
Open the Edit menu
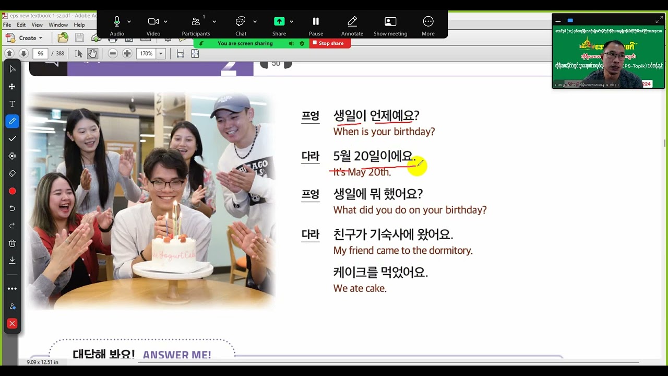click(21, 25)
